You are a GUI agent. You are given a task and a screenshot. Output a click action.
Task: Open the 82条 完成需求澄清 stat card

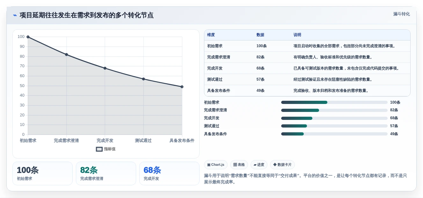pos(106,173)
